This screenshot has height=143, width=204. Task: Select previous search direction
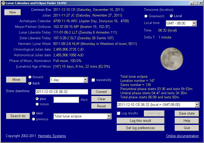34,119
